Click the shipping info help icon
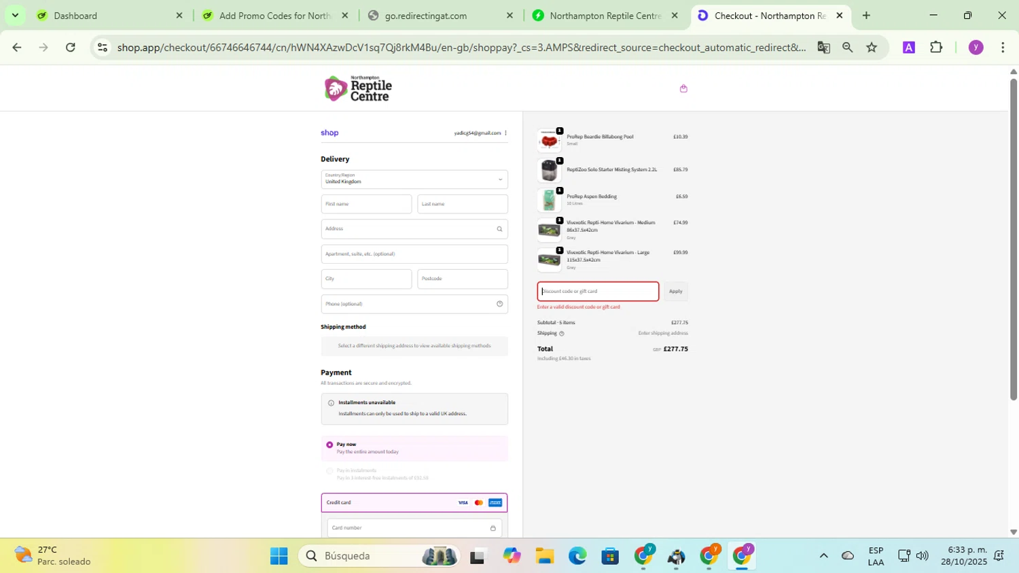Viewport: 1019px width, 573px height. (x=561, y=334)
